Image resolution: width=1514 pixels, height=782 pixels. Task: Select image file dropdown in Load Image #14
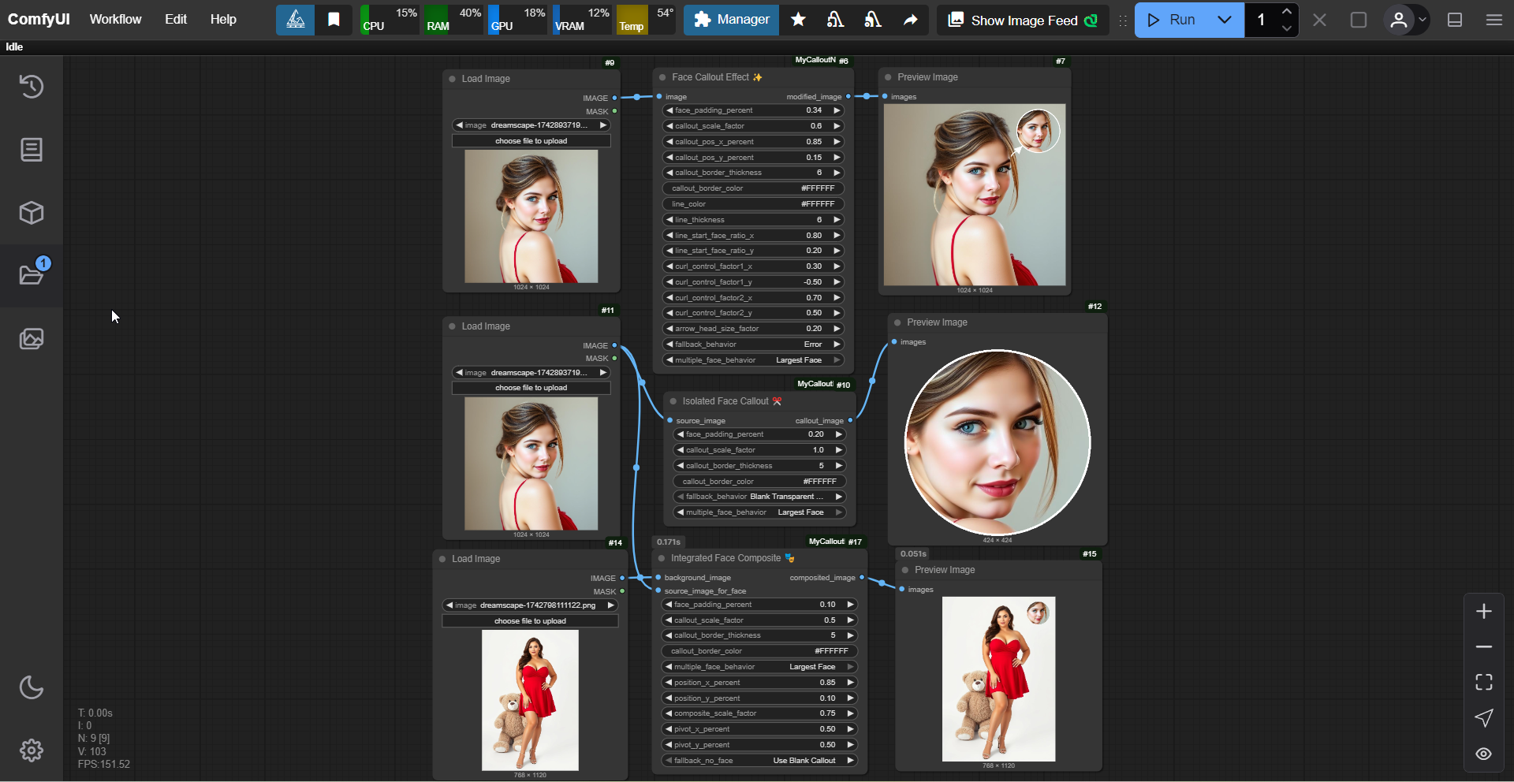530,605
